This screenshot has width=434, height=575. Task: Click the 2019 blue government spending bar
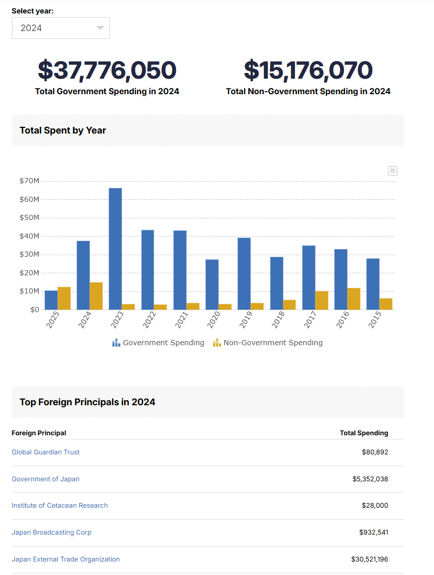pyautogui.click(x=244, y=274)
